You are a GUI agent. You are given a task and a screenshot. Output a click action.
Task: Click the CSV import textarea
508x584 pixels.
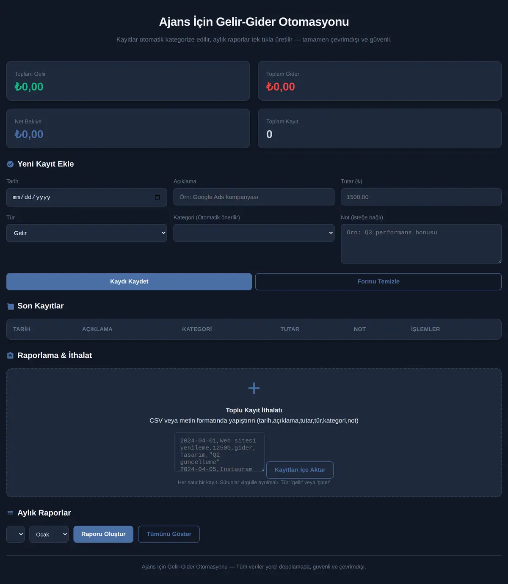click(x=219, y=452)
